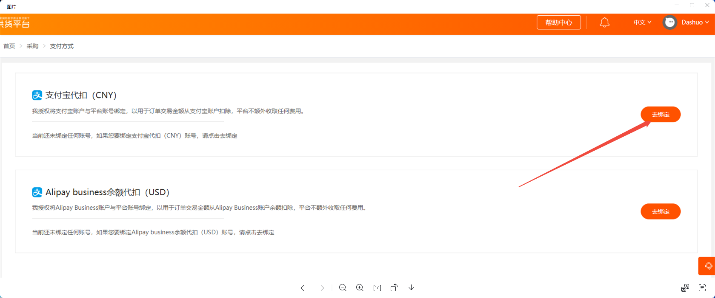Open the notification bell
The height and width of the screenshot is (298, 715).
coord(604,22)
